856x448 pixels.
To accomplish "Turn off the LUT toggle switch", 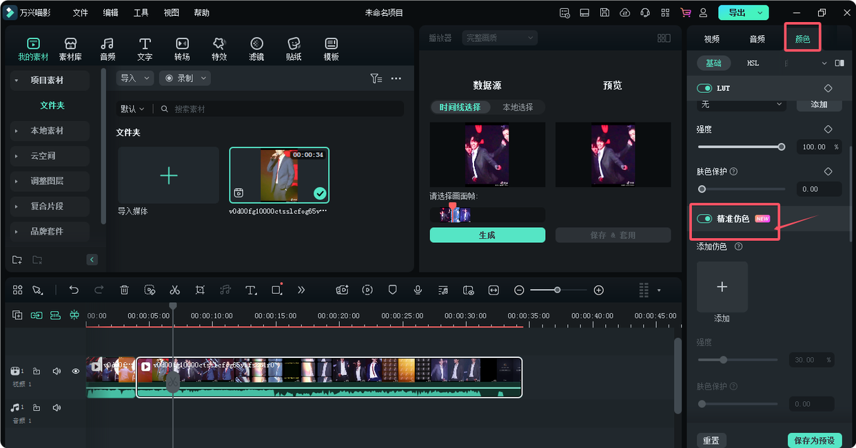I will click(706, 88).
